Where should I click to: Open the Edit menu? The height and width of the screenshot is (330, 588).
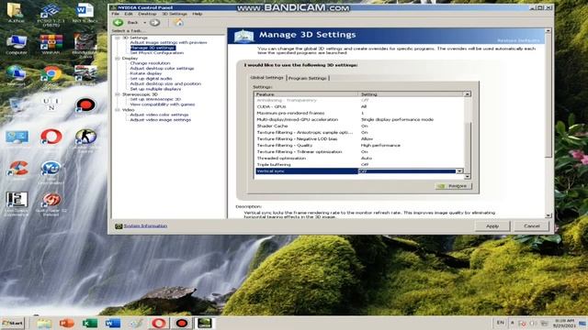(x=129, y=14)
